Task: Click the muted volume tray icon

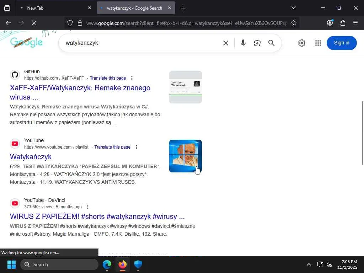Action: [x=329, y=264]
